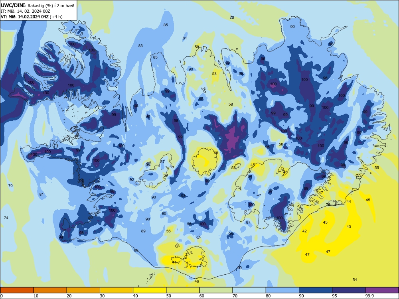Click the map humidity value '43'
This screenshot has width=399, height=299.
(349, 226)
